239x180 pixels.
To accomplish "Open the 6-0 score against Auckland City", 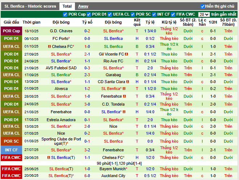I will click(x=87, y=176).
